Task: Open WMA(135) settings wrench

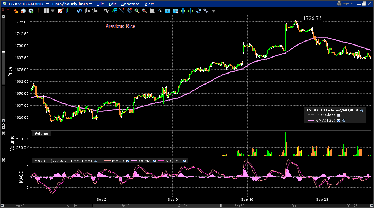Action: 343,121
